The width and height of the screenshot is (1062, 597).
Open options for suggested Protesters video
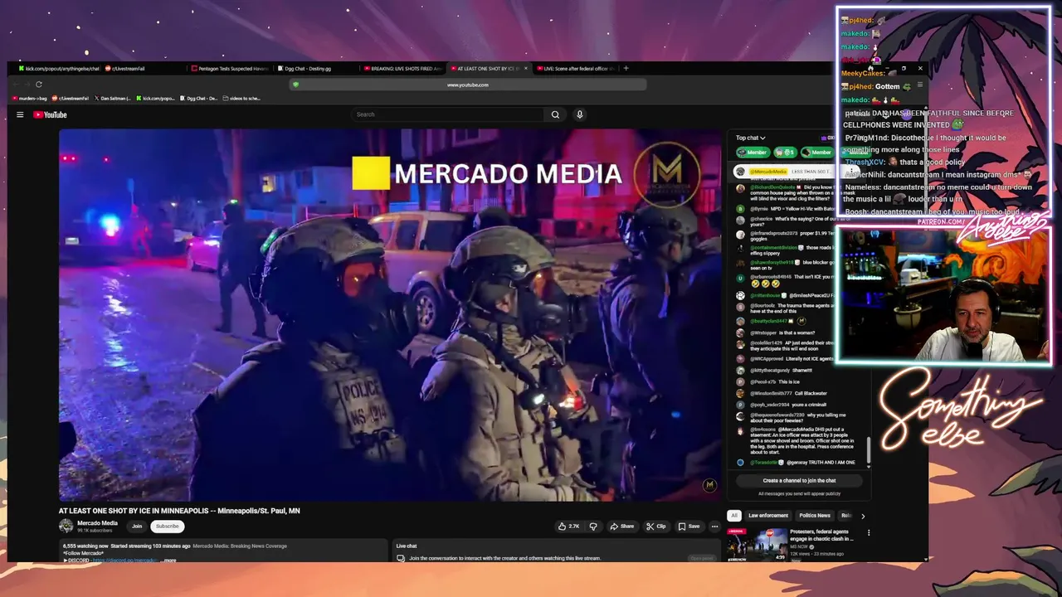869,532
